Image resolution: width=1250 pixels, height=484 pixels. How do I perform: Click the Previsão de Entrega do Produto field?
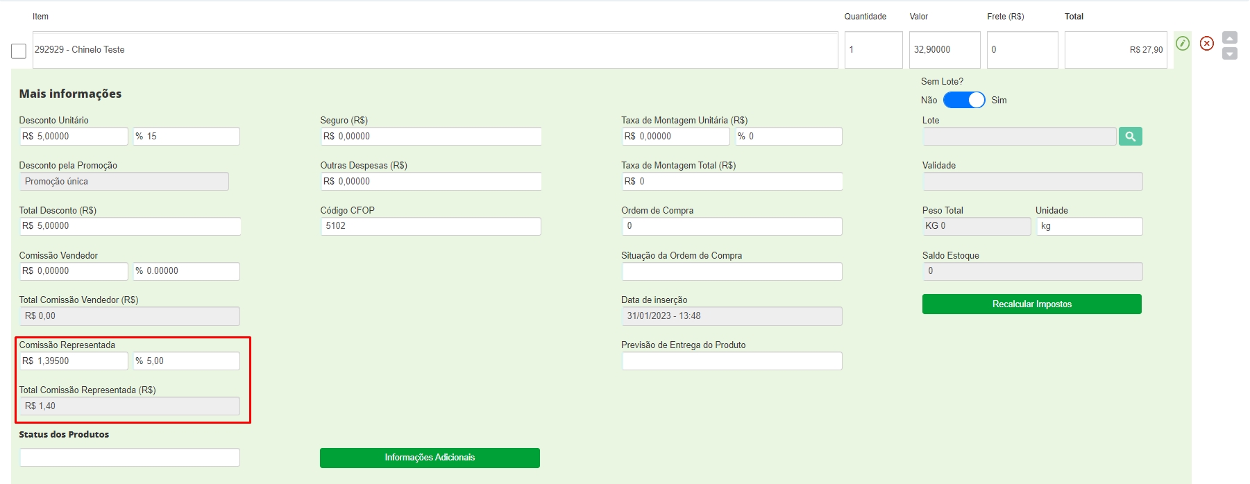tap(732, 361)
